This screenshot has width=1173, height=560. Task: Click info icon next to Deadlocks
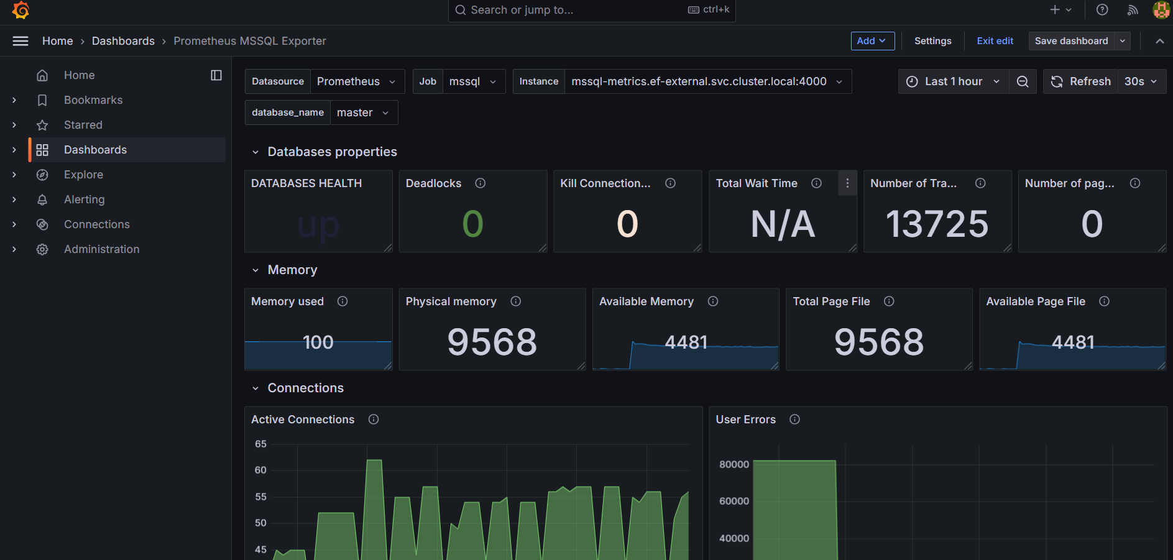tap(481, 183)
